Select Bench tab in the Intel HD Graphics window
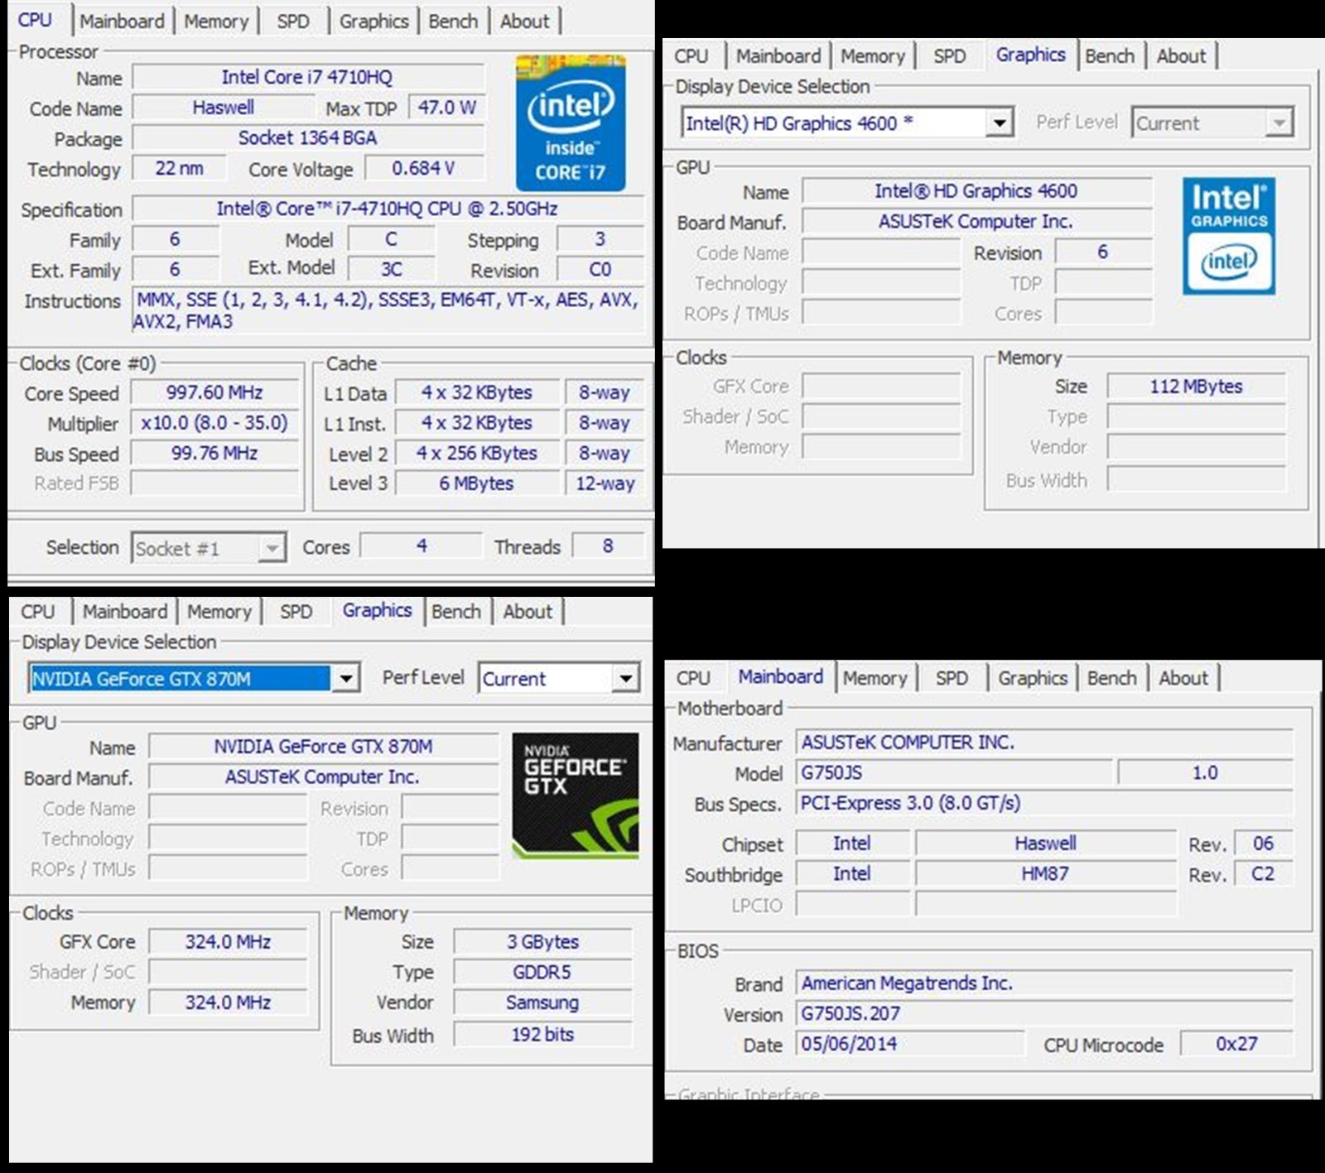The image size is (1325, 1173). pyautogui.click(x=1110, y=56)
